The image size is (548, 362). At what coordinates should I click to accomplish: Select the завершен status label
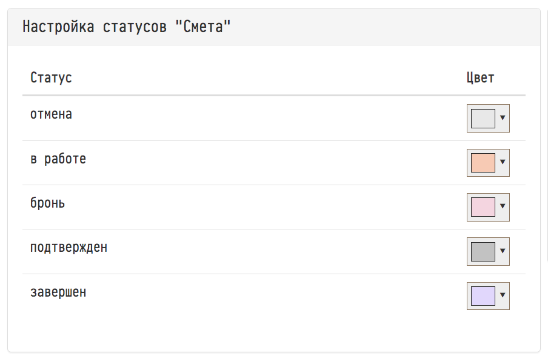point(58,292)
